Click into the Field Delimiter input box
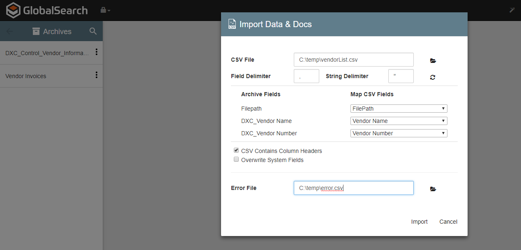The width and height of the screenshot is (521, 250). click(307, 76)
